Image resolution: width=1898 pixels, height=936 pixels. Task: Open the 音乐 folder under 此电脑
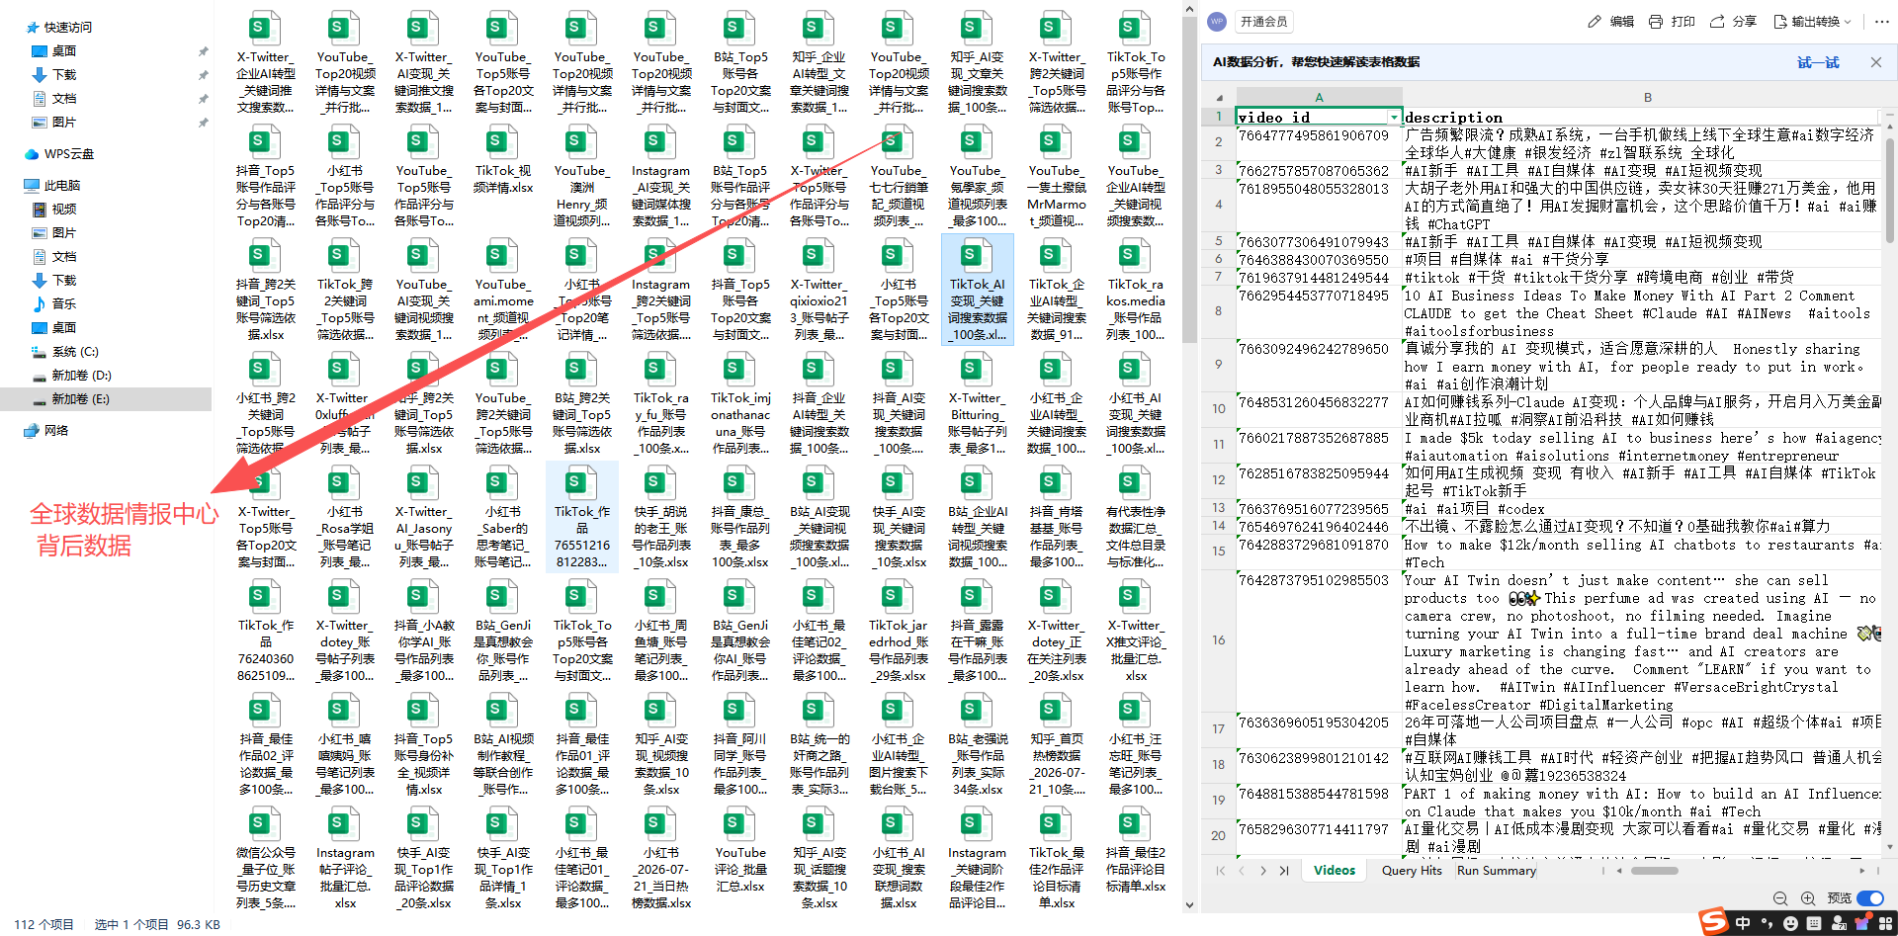click(x=55, y=304)
